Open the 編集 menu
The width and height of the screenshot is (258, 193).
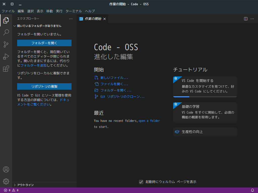tap(21, 11)
